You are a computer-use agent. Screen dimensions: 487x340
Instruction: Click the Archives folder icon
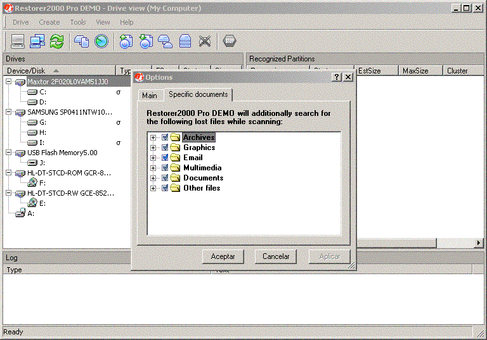175,137
